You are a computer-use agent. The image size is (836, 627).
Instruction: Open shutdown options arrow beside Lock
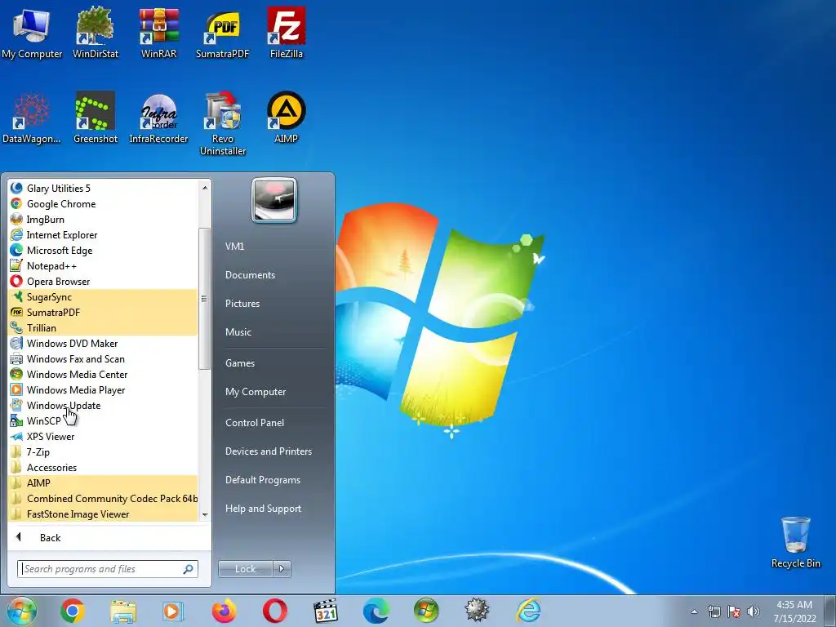point(282,569)
